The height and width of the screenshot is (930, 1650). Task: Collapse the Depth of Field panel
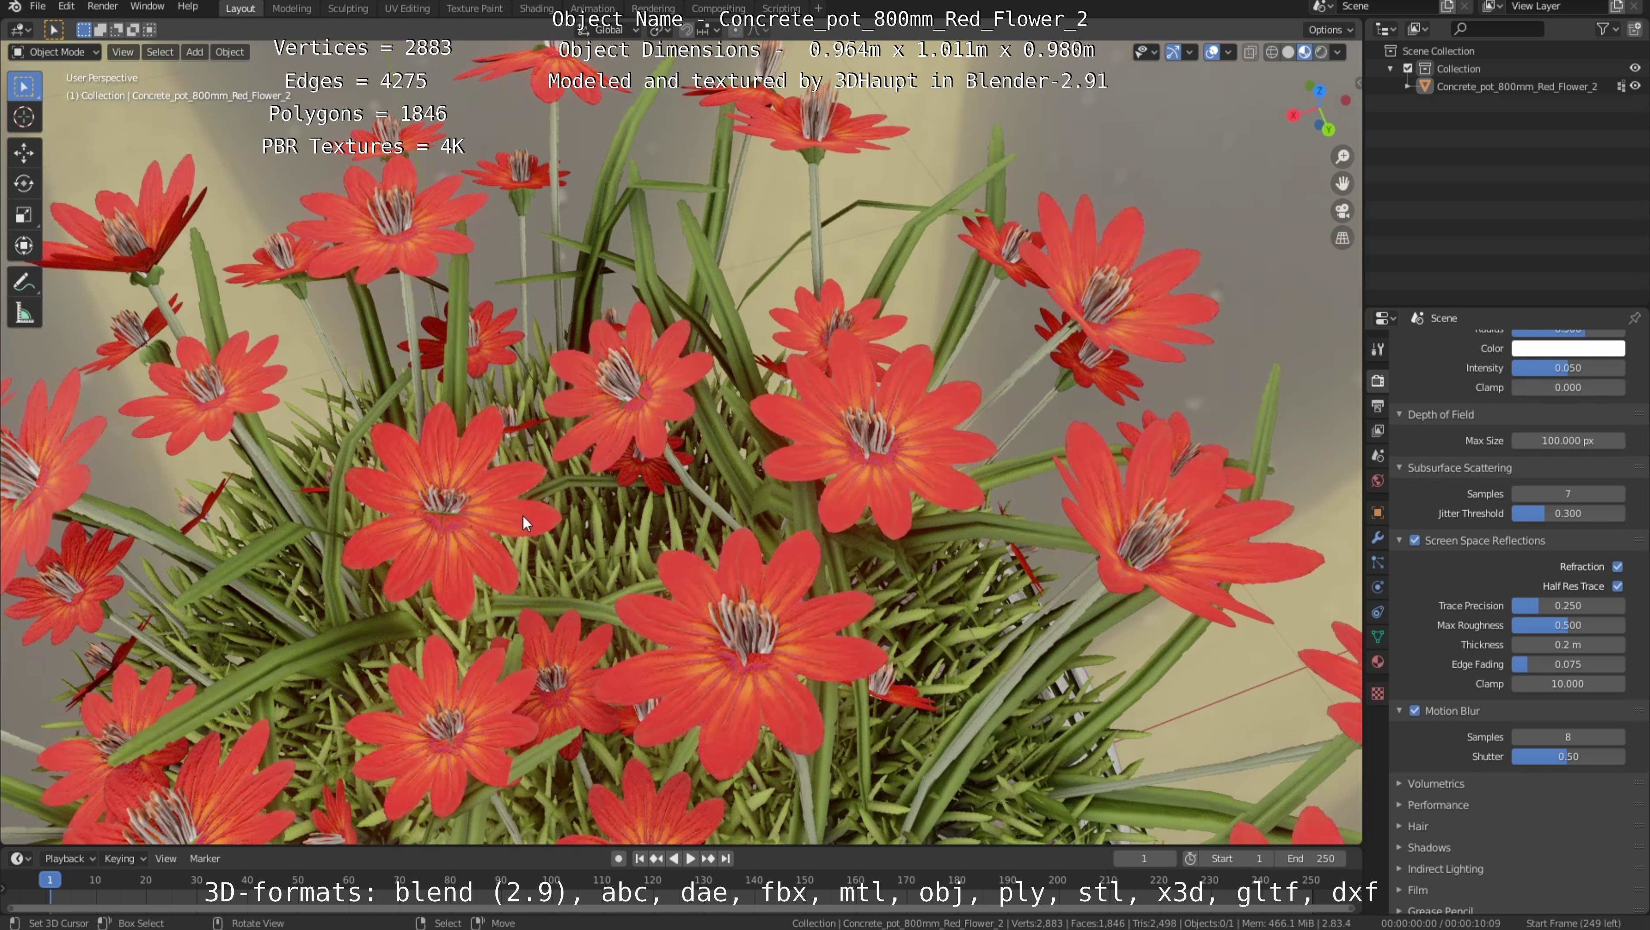tap(1399, 414)
